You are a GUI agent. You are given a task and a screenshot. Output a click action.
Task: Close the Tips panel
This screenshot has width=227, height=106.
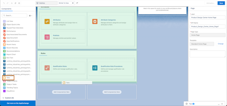coord(222,104)
